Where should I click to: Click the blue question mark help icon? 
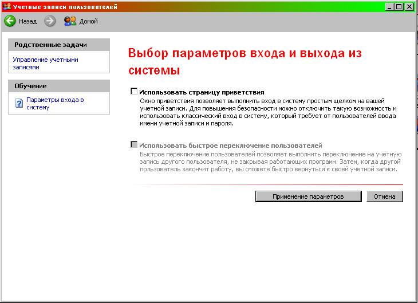click(x=19, y=104)
